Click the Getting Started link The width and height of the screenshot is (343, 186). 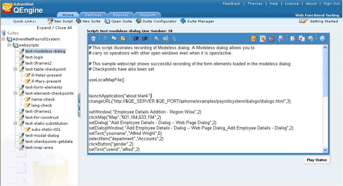(324, 21)
